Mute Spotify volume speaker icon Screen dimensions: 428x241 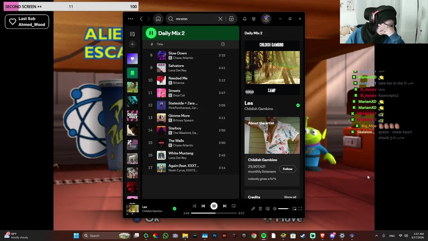point(275,209)
